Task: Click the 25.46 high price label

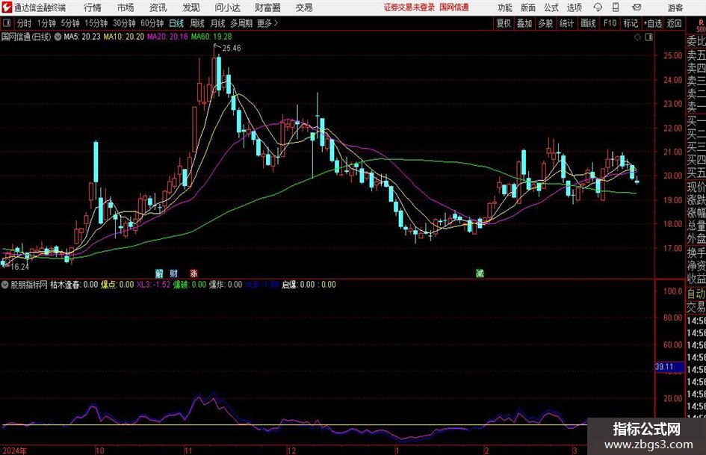Action: 232,49
